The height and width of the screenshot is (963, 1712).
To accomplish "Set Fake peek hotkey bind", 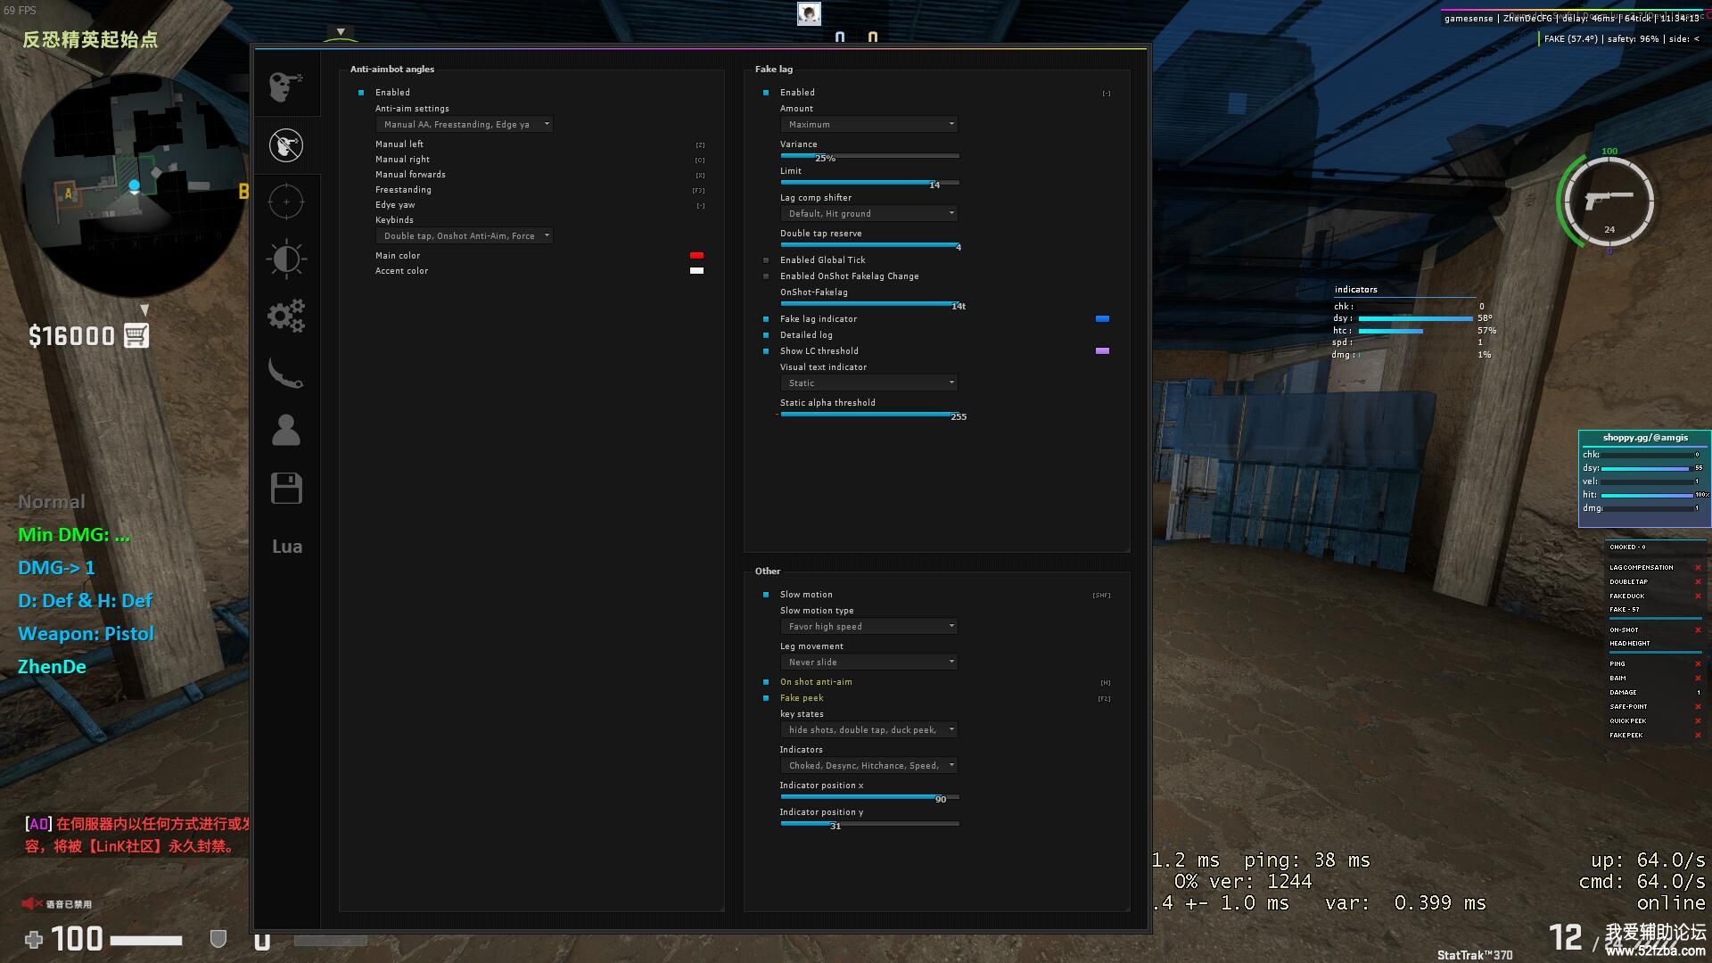I will tap(1105, 699).
